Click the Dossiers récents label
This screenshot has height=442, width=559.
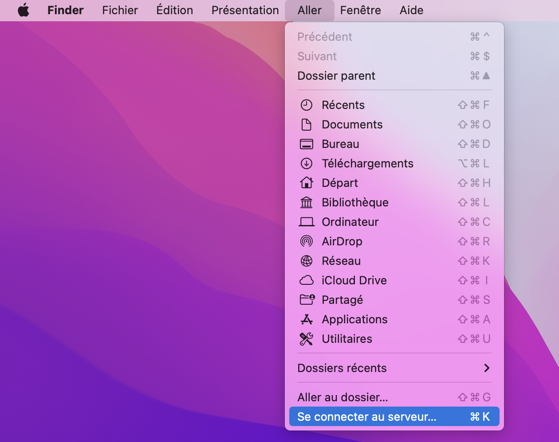pyautogui.click(x=342, y=368)
